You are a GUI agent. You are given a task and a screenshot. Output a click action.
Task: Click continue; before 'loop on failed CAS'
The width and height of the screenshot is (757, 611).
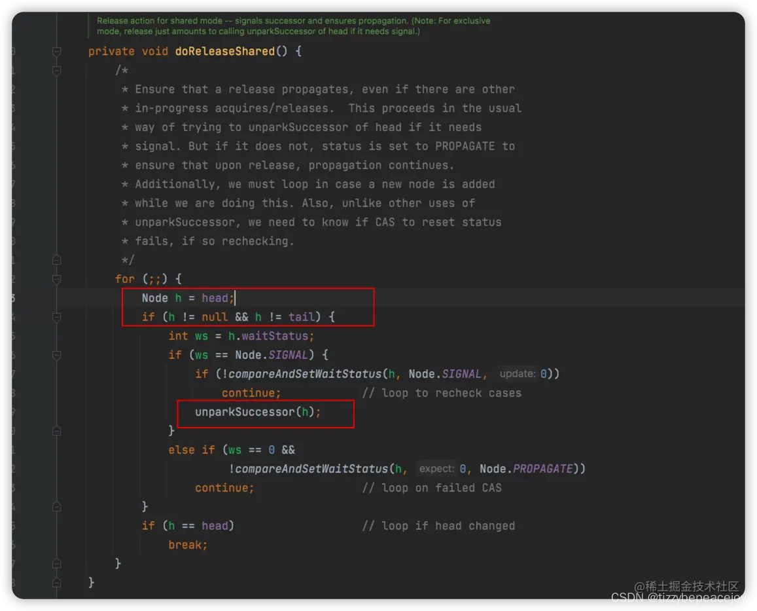[224, 488]
